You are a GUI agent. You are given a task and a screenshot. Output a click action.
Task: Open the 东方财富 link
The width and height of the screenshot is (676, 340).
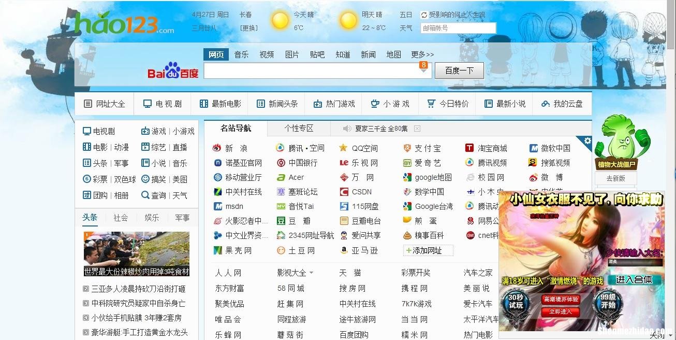click(229, 288)
